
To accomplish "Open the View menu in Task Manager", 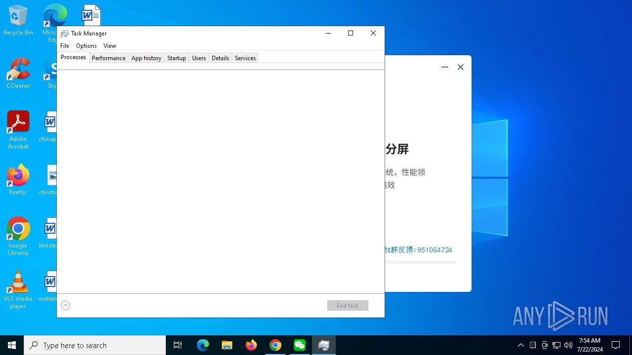I will tap(110, 45).
